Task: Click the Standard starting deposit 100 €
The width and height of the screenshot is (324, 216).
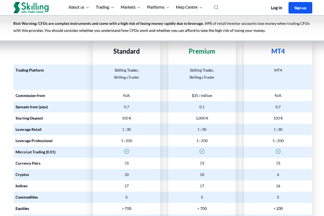Action: 126,118
